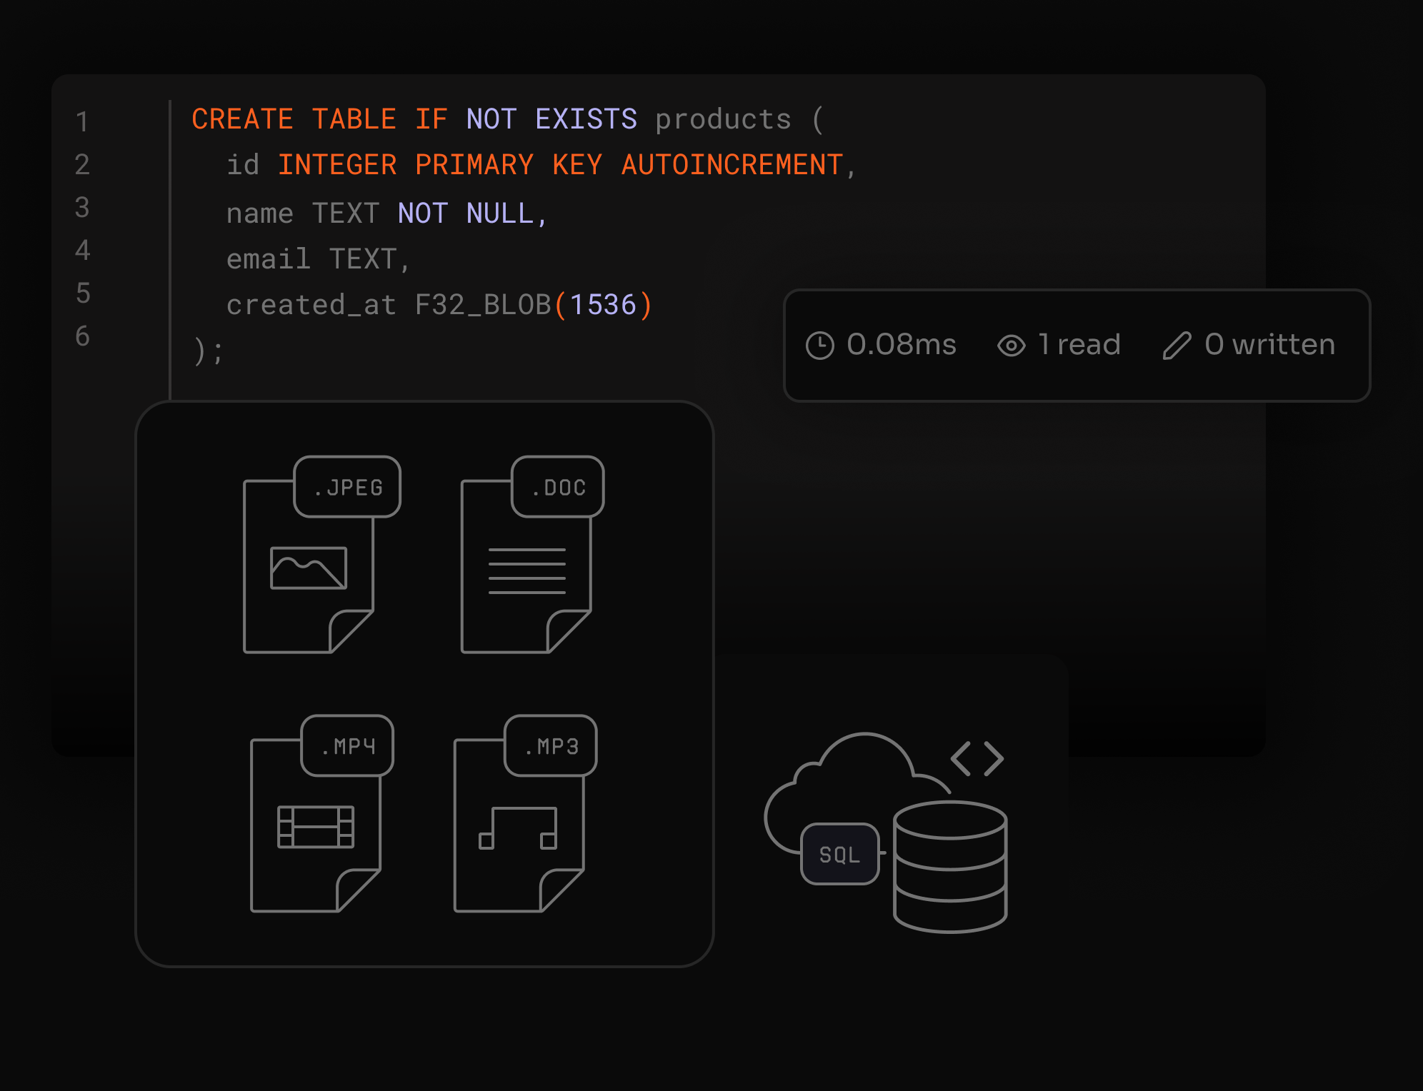Screen dimensions: 1423x1091
Task: Click the 1 read metric label
Action: pyautogui.click(x=1079, y=345)
